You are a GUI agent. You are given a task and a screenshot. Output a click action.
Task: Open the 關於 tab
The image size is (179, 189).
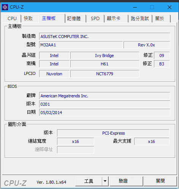click(162, 19)
